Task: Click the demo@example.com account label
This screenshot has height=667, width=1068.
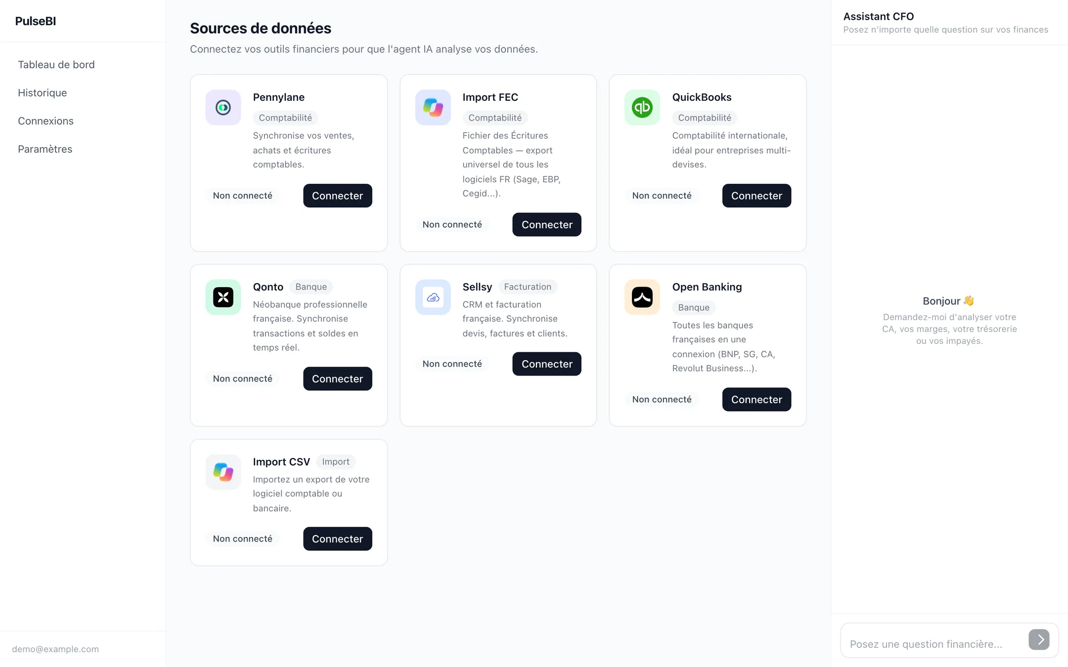Action: 55,649
